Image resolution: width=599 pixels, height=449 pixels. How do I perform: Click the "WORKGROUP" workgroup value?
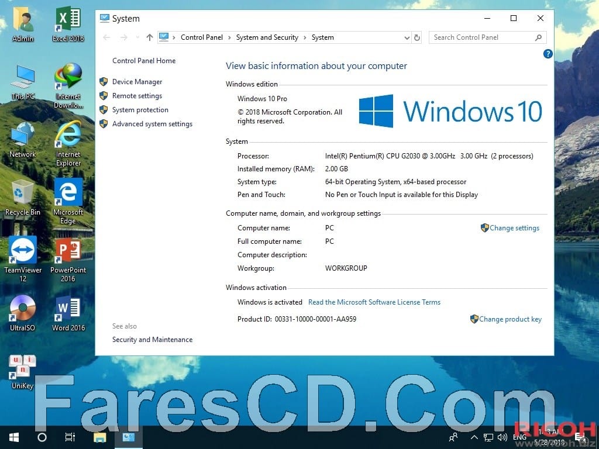pyautogui.click(x=346, y=268)
